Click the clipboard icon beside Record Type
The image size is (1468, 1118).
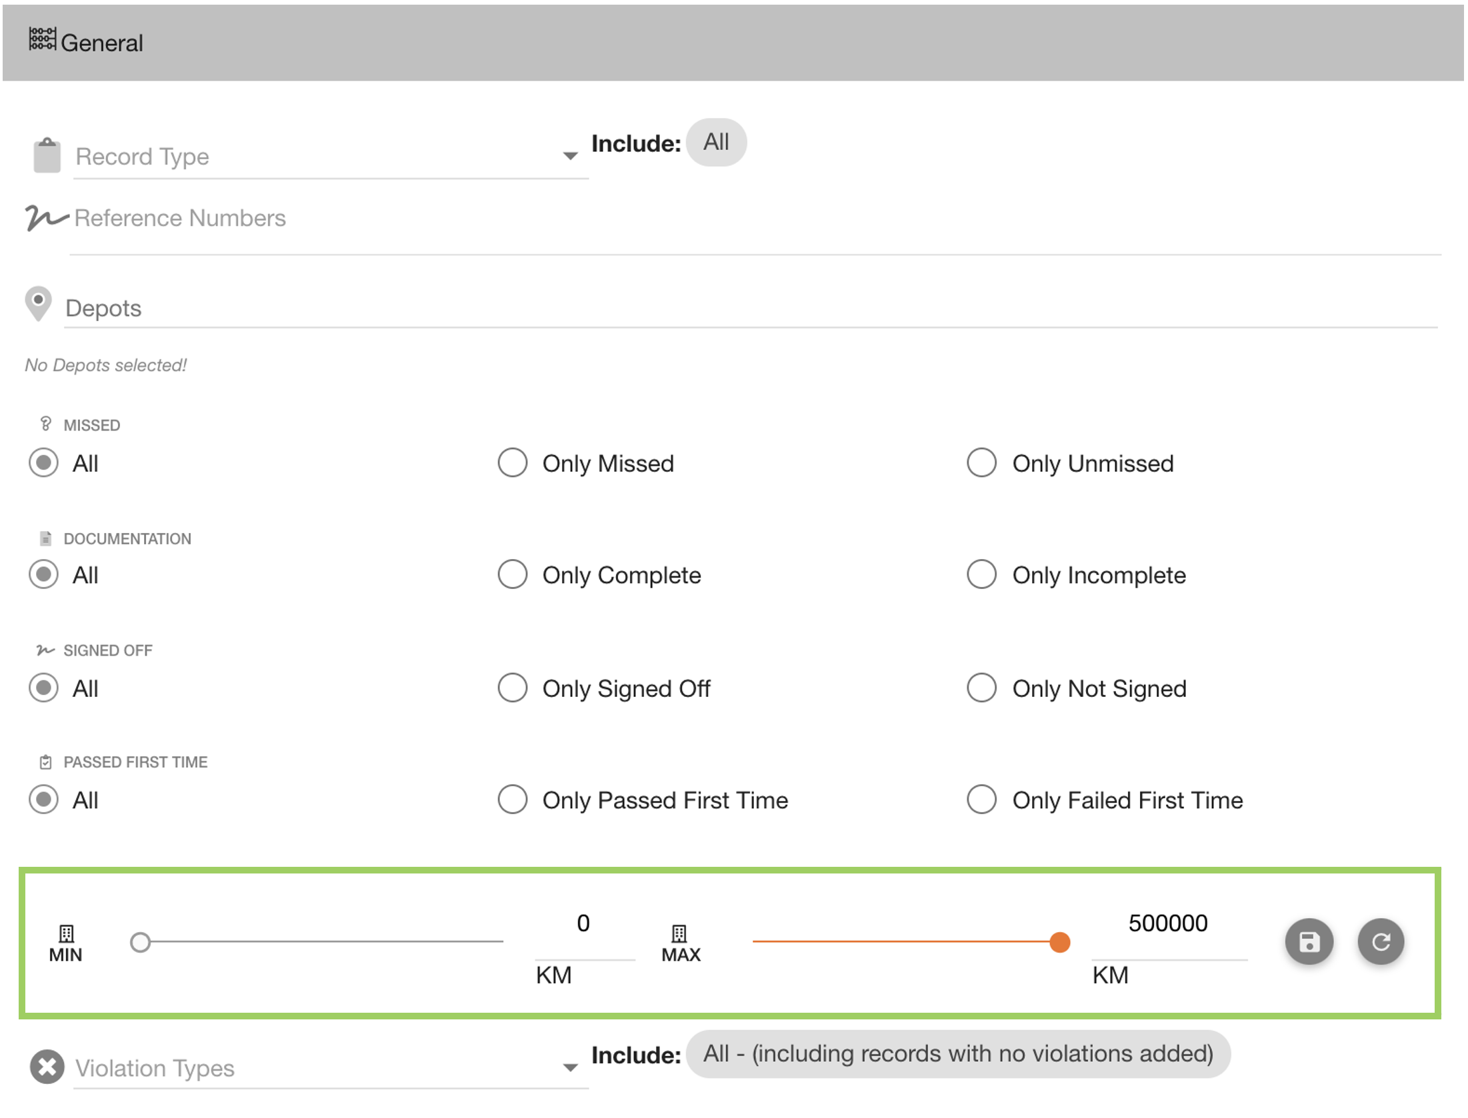click(x=47, y=155)
